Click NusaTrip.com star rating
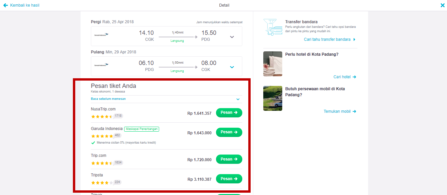The image size is (447, 195). [102, 116]
